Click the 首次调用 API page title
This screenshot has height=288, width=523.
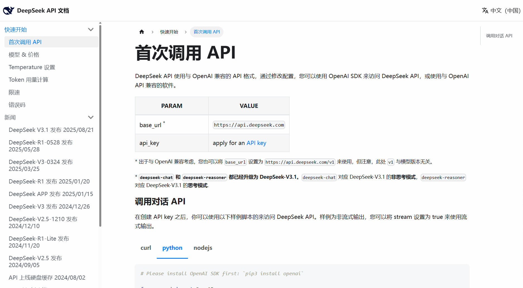tap(185, 53)
